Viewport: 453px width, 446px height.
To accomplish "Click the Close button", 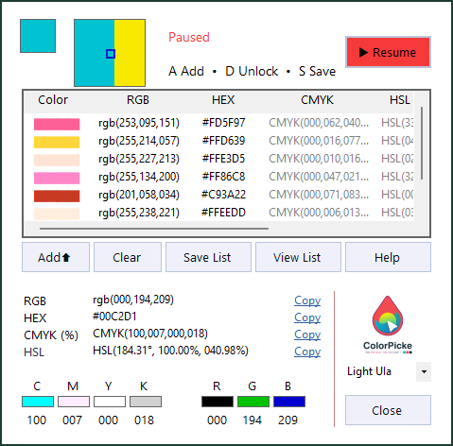I will pyautogui.click(x=388, y=410).
